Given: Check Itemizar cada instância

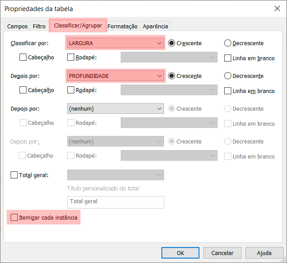Looking at the screenshot, I should tap(14, 217).
